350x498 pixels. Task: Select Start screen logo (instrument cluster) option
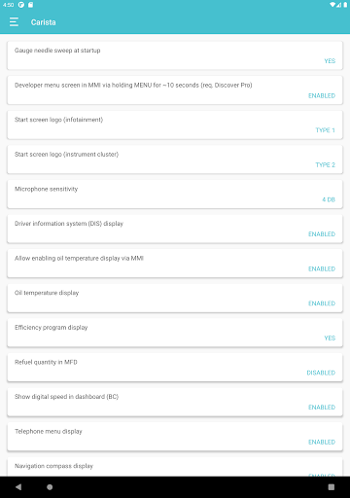coord(175,160)
